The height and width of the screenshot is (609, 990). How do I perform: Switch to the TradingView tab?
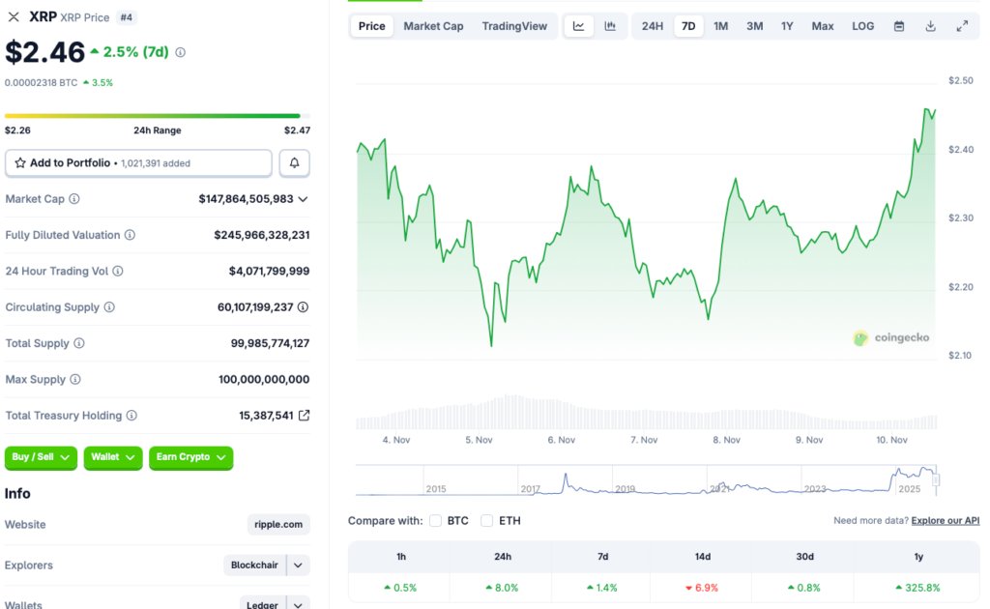click(515, 25)
